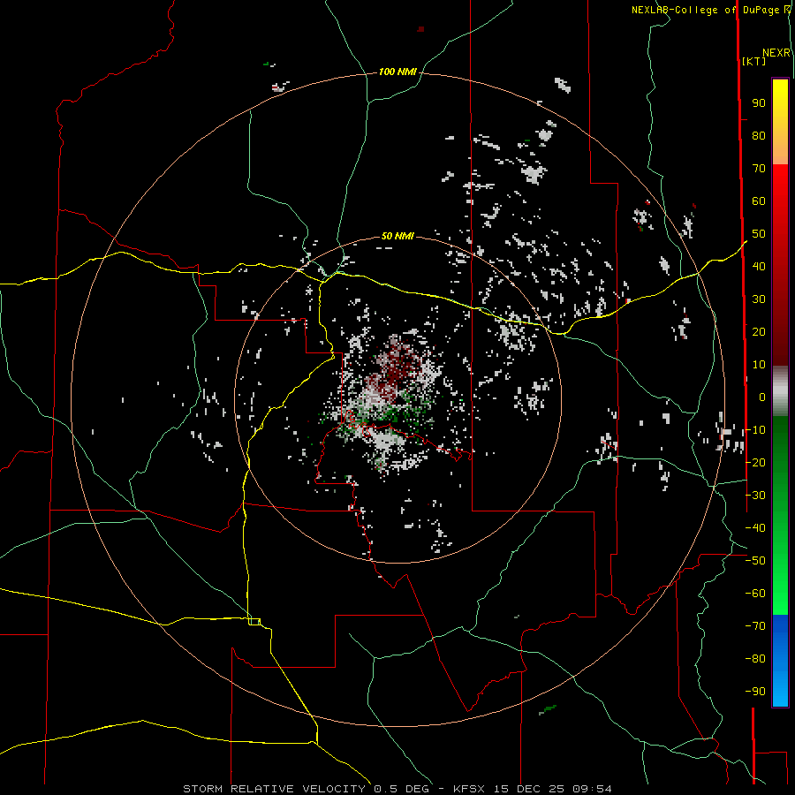795x795 pixels.
Task: Click the 80 value on velocity scale
Action: click(x=759, y=135)
